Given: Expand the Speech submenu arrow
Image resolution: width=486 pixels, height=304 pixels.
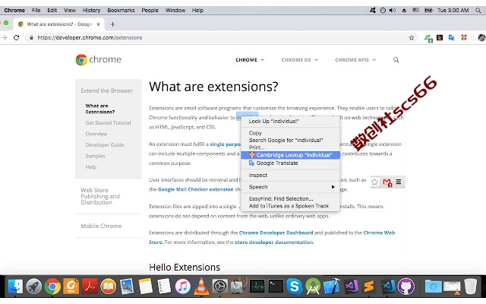Looking at the screenshot, I should [x=333, y=187].
